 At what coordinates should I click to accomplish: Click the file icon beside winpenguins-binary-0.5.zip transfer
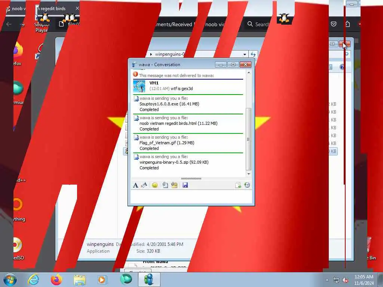pos(136,157)
